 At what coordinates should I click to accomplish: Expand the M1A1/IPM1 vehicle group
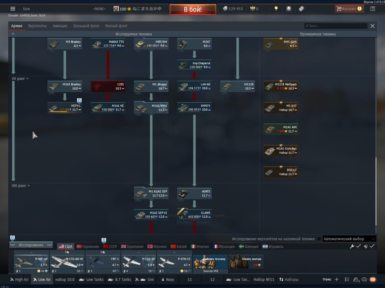[151, 108]
